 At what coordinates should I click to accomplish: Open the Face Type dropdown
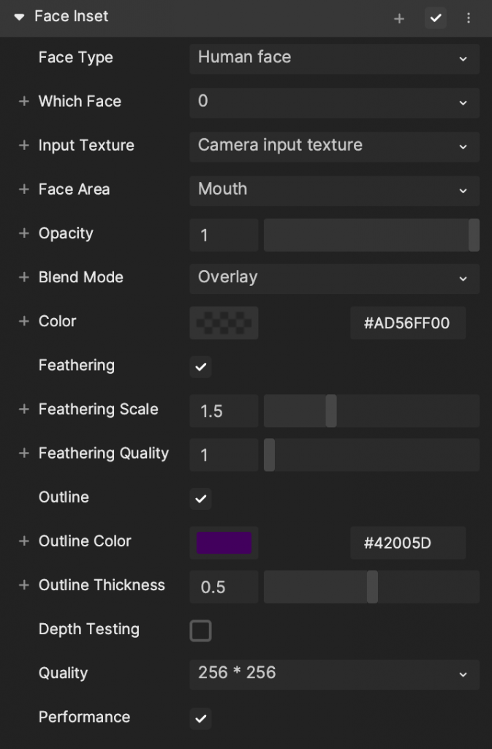pyautogui.click(x=334, y=59)
